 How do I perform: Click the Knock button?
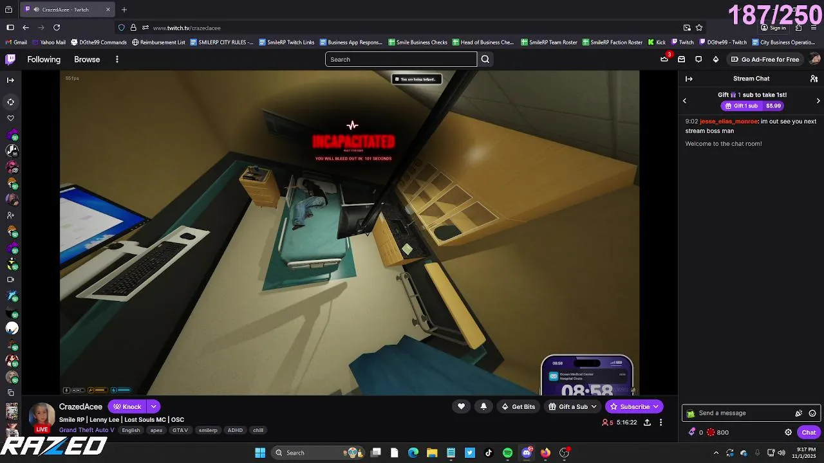click(127, 406)
